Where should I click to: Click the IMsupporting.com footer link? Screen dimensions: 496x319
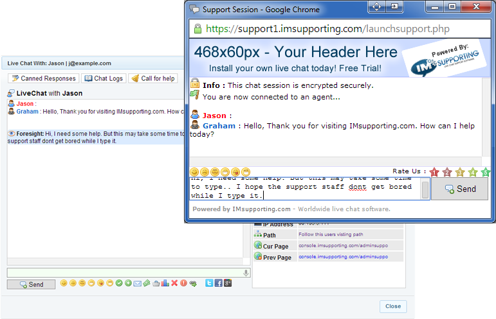[x=261, y=209]
